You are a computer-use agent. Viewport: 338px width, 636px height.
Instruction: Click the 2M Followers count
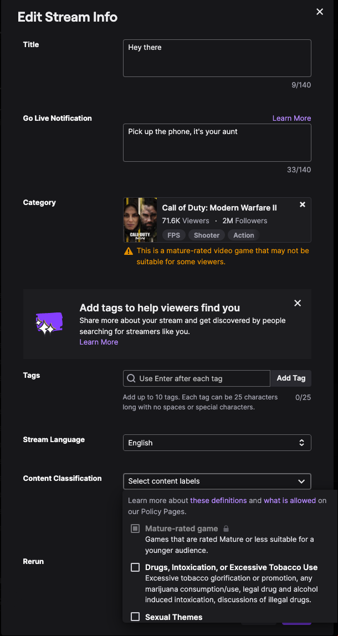245,220
